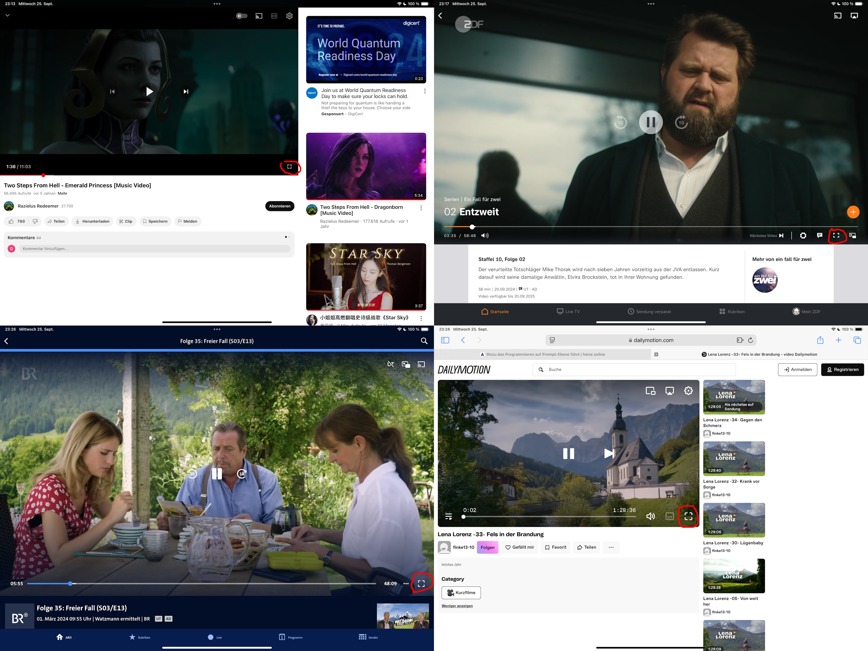Viewport: 868px width, 651px height.
Task: Mute ZDF player volume
Action: click(x=485, y=236)
